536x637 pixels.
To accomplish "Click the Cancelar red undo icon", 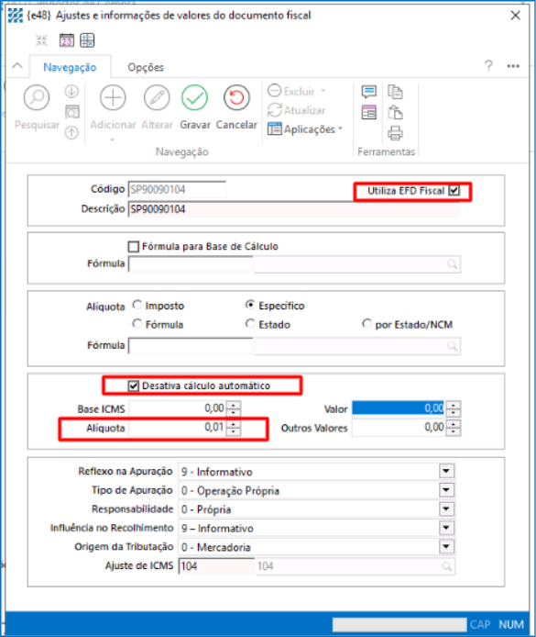I will click(x=236, y=98).
